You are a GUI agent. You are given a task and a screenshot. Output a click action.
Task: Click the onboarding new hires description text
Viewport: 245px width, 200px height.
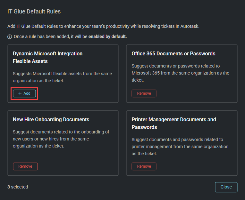pos(61,139)
